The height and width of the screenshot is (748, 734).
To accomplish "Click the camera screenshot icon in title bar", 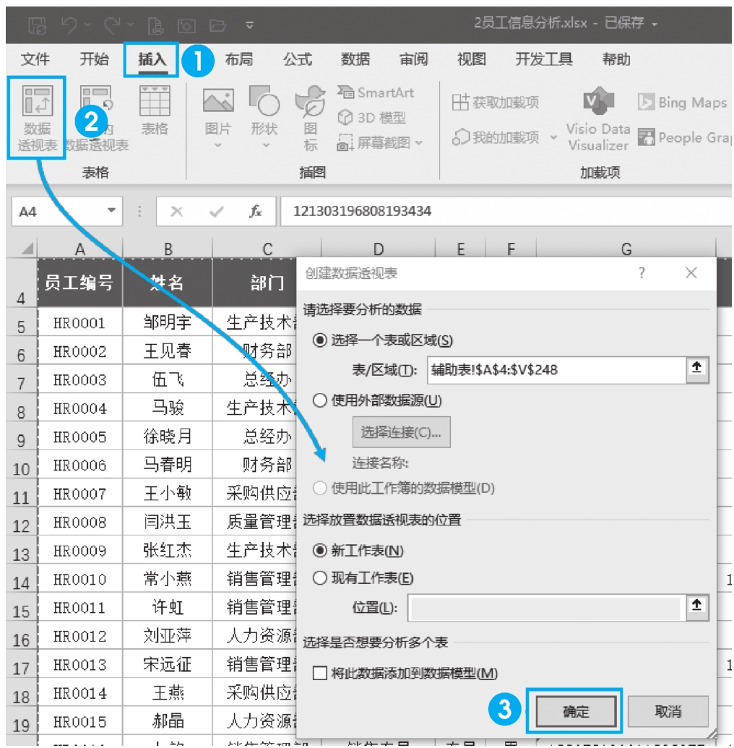I will [x=186, y=25].
